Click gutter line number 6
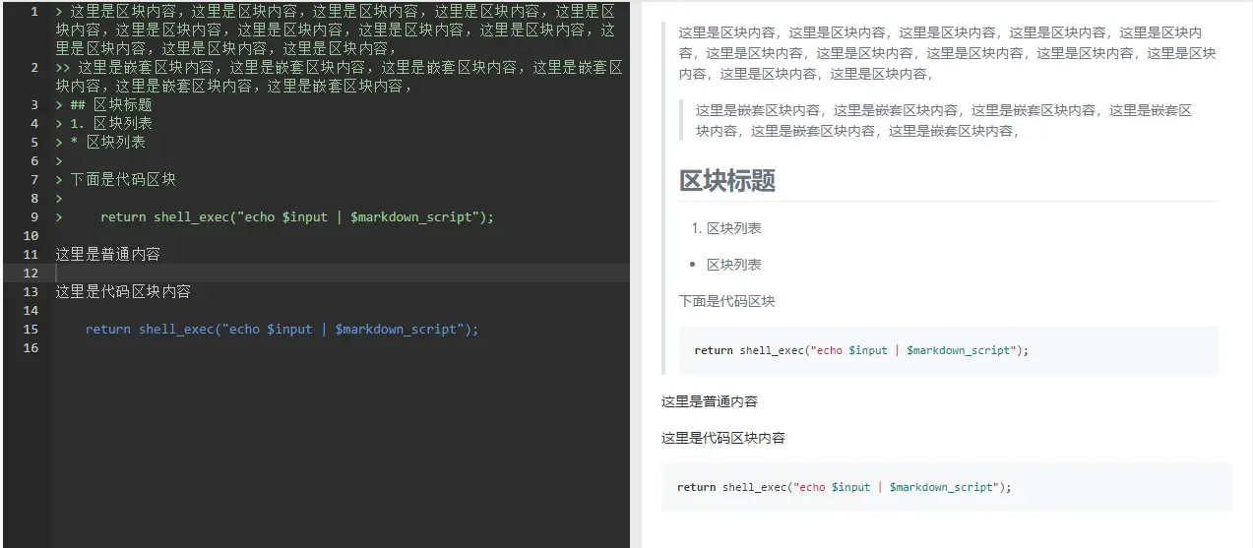1253x548 pixels. [34, 160]
